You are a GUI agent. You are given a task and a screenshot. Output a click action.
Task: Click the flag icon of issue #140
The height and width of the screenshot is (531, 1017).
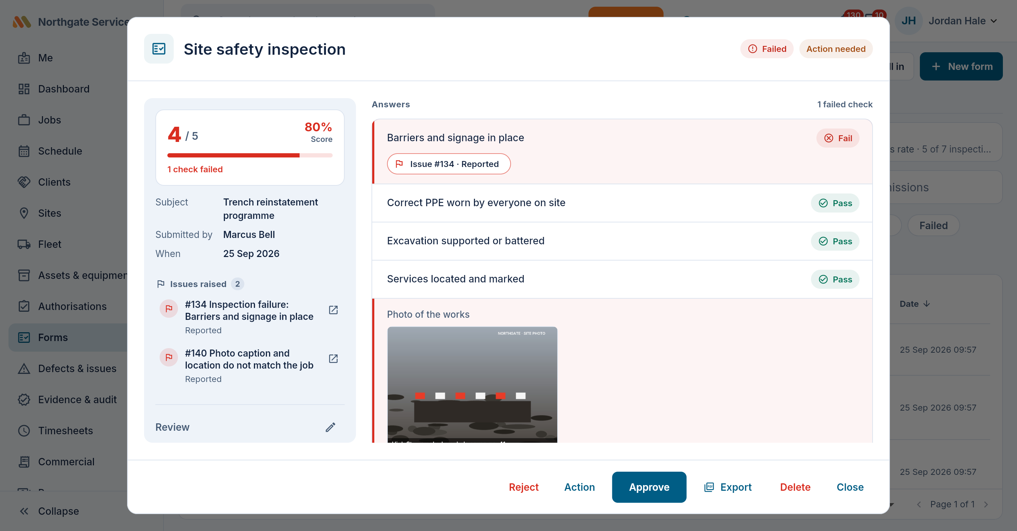[169, 357]
